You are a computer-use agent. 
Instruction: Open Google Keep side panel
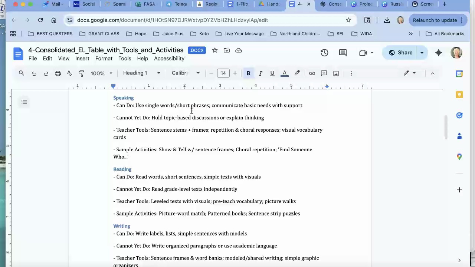pyautogui.click(x=459, y=95)
